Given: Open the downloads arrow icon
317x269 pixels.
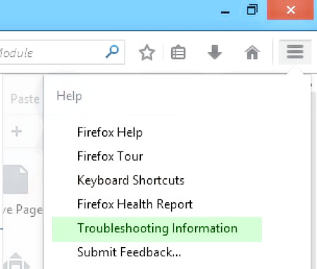Looking at the screenshot, I should click(x=215, y=52).
